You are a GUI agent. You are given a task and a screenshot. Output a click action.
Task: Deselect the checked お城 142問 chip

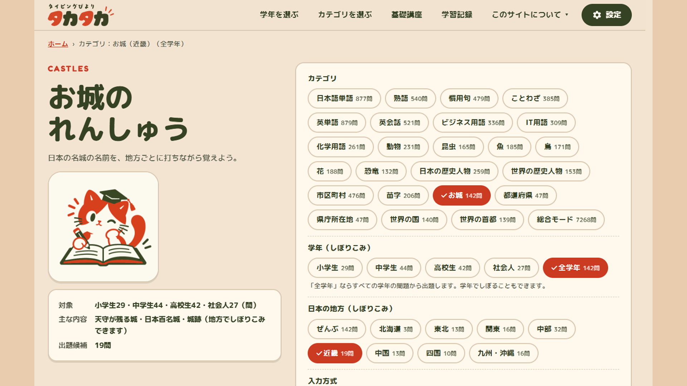[x=462, y=196]
